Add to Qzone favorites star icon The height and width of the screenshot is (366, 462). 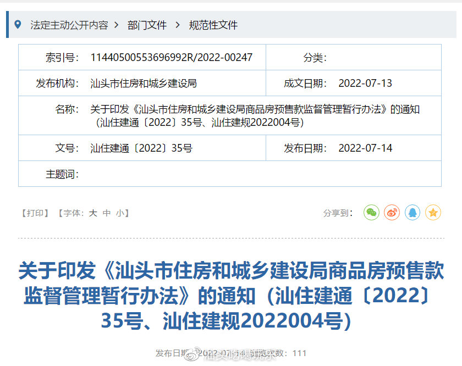pos(433,212)
